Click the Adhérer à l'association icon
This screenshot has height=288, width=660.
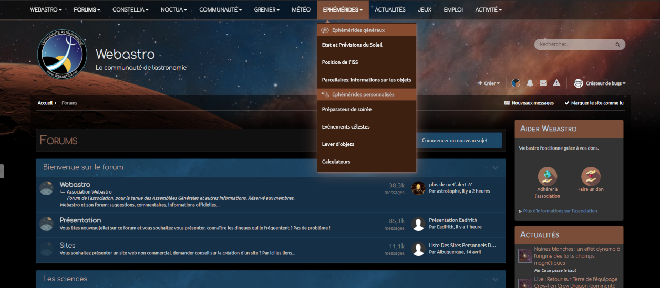point(548,176)
